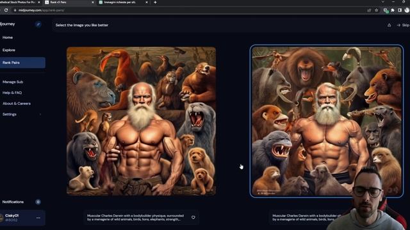
Task: Like the left image prompt with heart
Action: (193, 217)
